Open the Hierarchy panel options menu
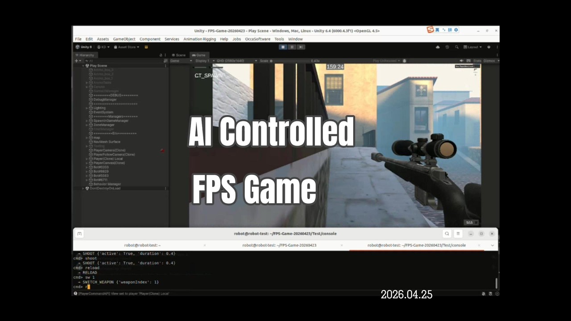 click(166, 55)
